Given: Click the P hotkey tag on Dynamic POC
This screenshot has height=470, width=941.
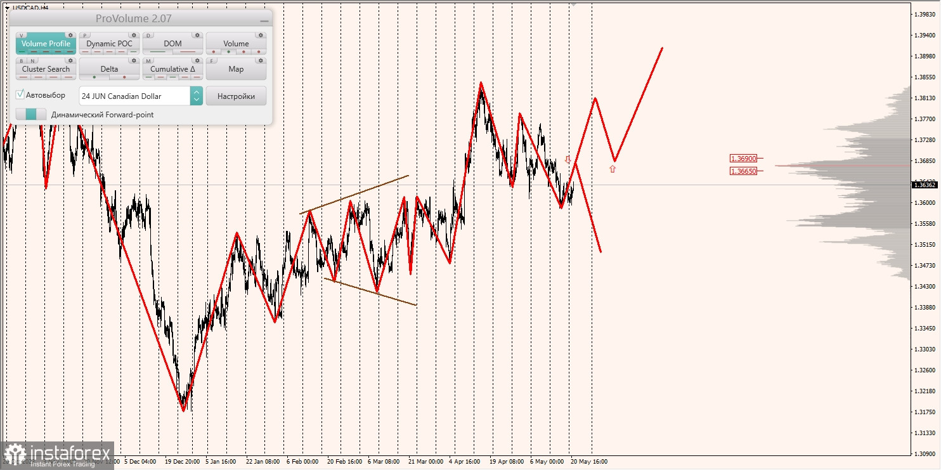Looking at the screenshot, I should click(x=85, y=35).
